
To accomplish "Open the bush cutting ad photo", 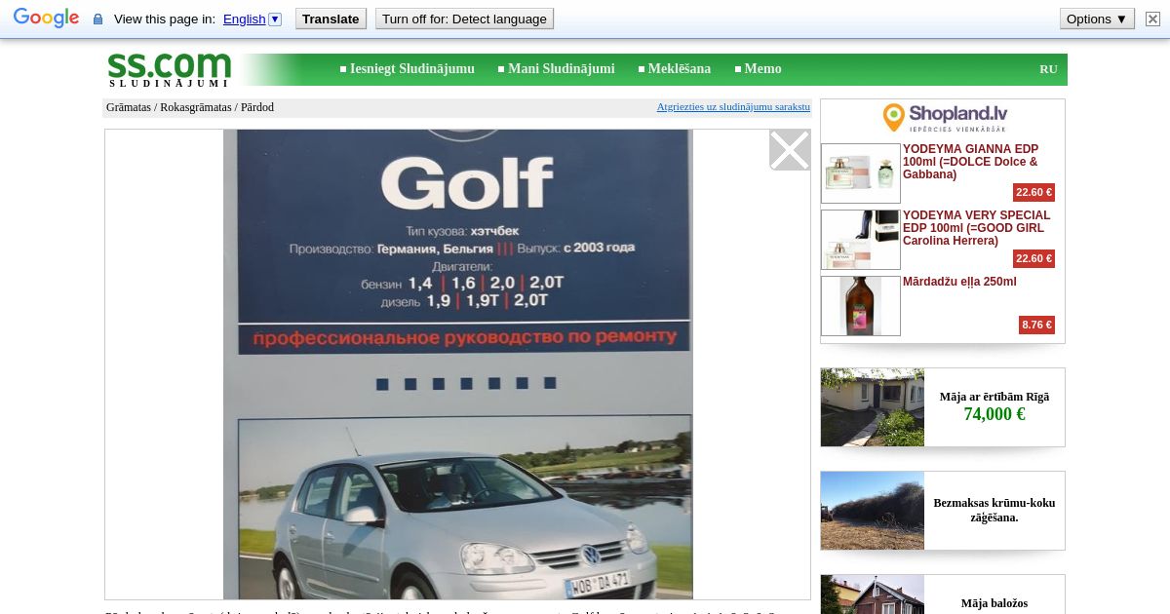I will click(873, 511).
